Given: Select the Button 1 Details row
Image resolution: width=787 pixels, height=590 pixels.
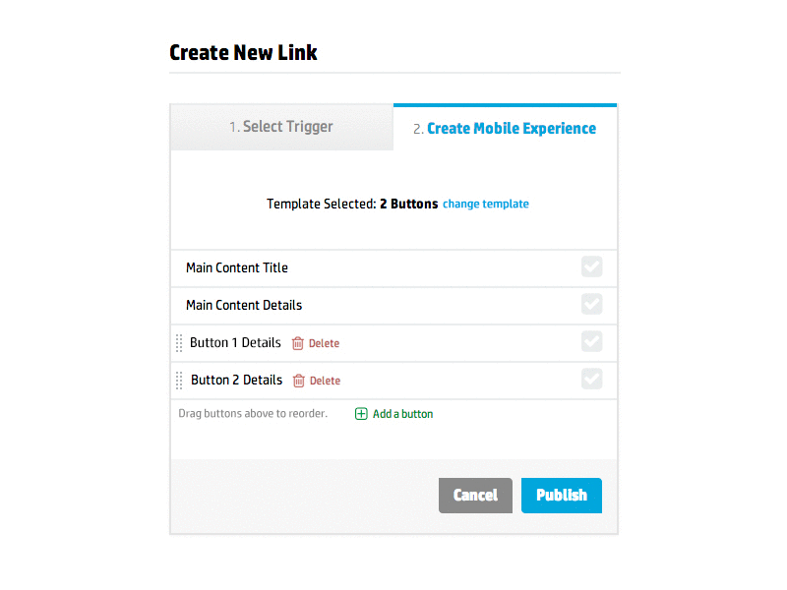Looking at the screenshot, I should click(x=236, y=342).
